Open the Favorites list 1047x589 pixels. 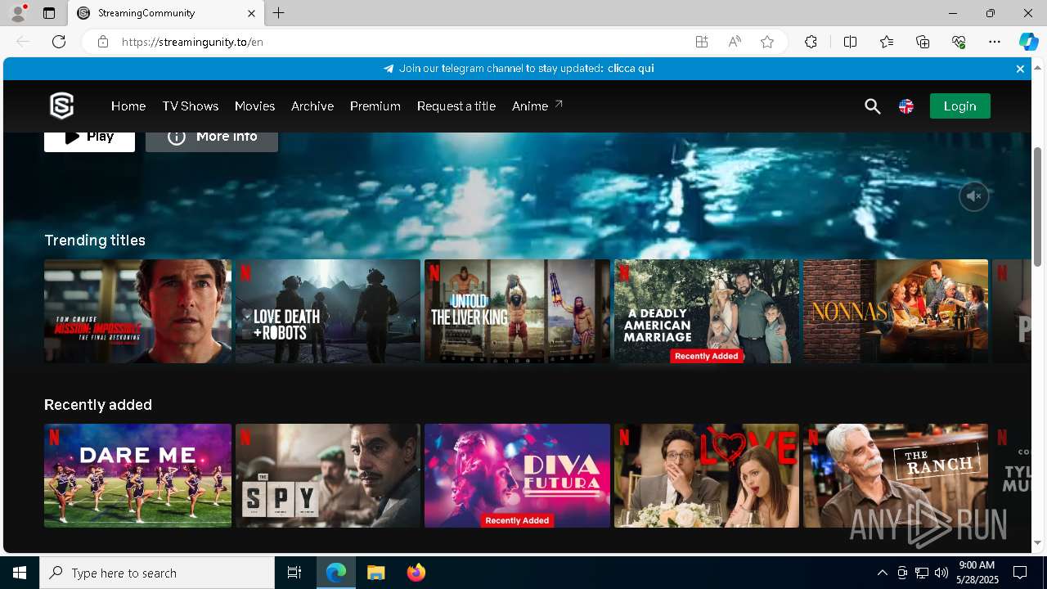click(x=887, y=42)
